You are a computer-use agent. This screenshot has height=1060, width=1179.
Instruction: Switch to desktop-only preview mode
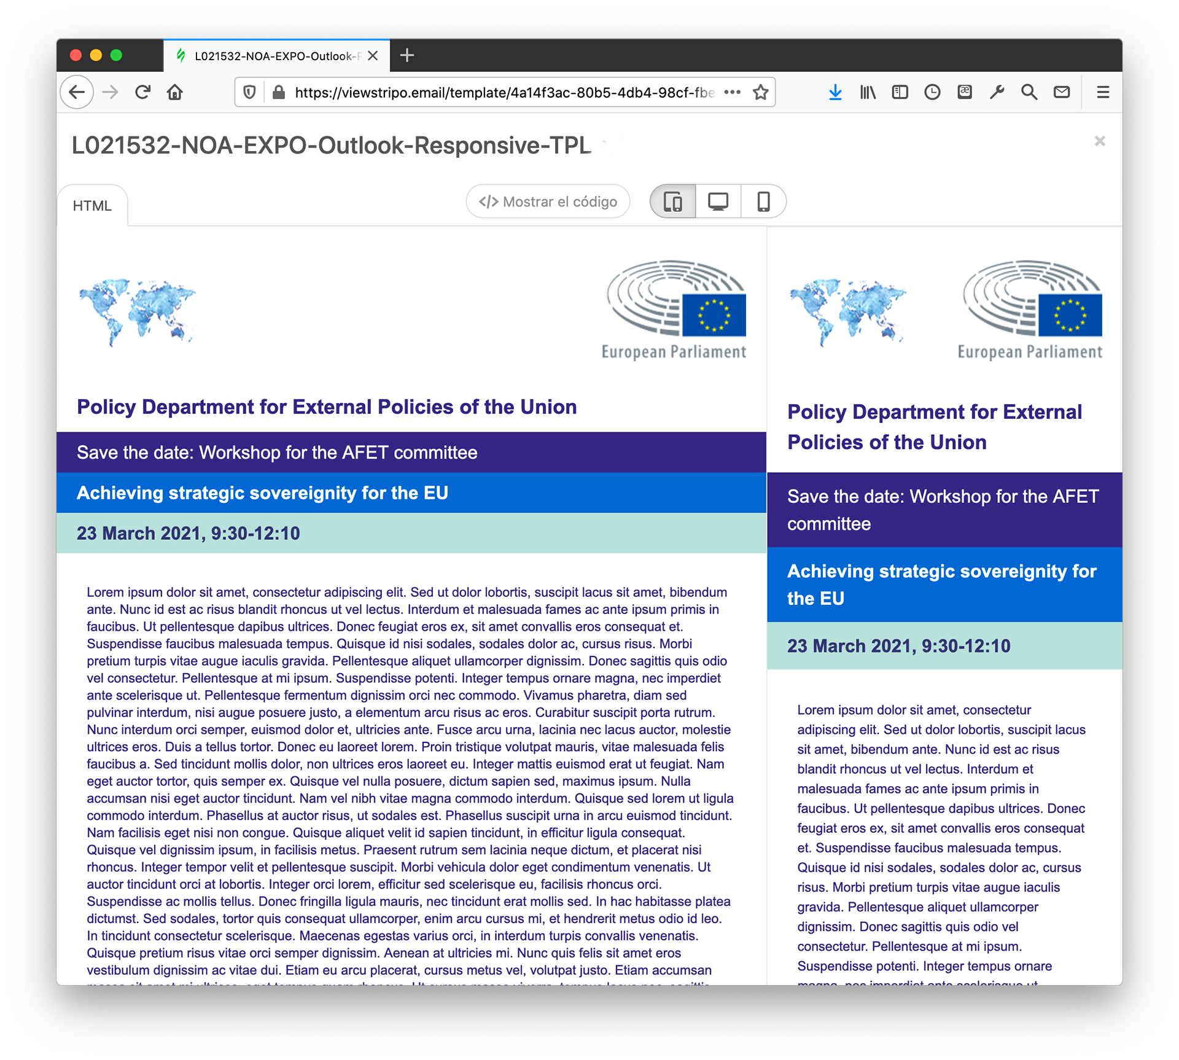coord(718,201)
